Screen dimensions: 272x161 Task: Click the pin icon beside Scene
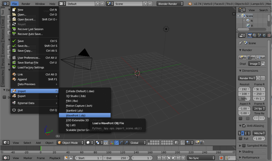point(240,43)
